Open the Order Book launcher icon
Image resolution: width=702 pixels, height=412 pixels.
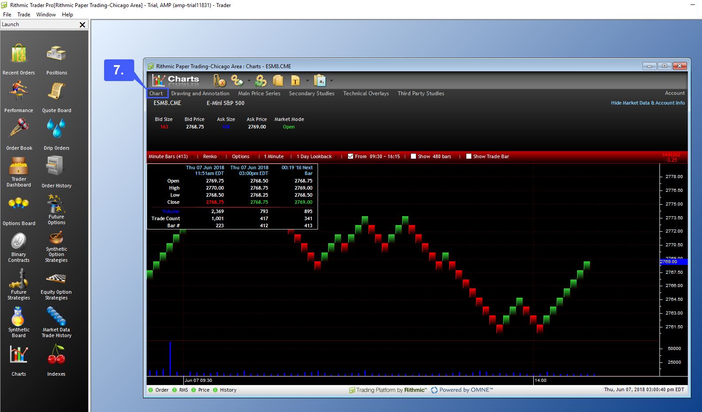click(19, 129)
